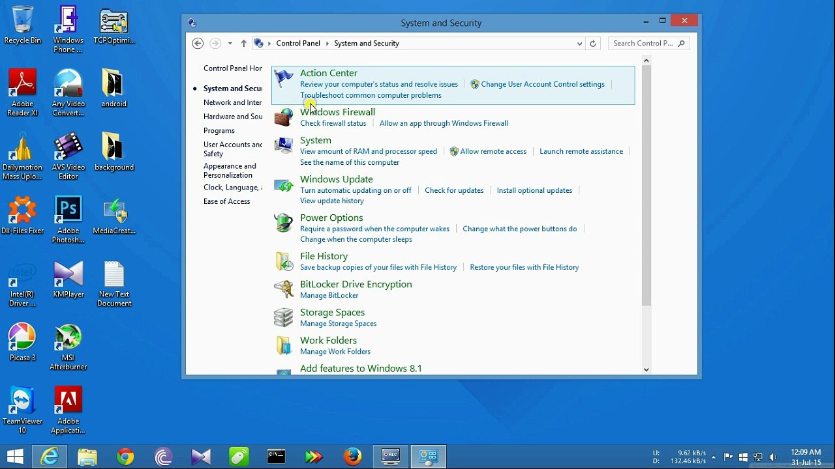Launch Firefox from the taskbar
This screenshot has width=835, height=469.
click(x=353, y=457)
